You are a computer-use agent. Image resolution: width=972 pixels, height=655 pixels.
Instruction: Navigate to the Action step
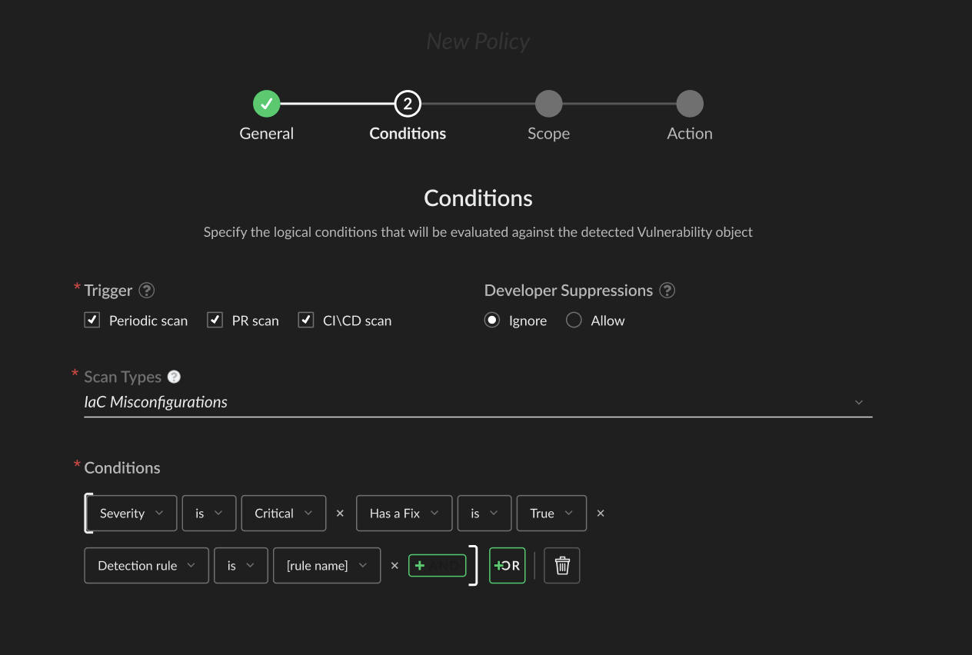pos(689,102)
